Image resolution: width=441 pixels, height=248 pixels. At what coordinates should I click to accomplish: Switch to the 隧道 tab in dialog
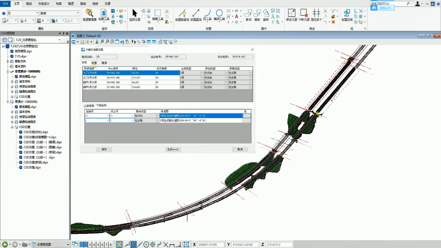tap(104, 63)
